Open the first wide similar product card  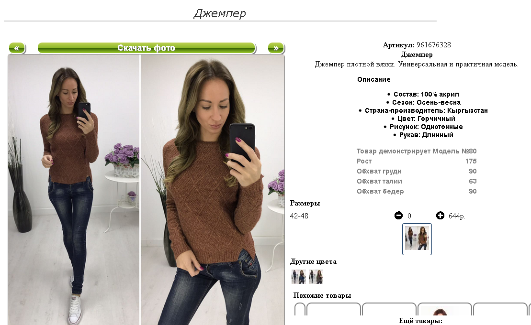pos(334,309)
